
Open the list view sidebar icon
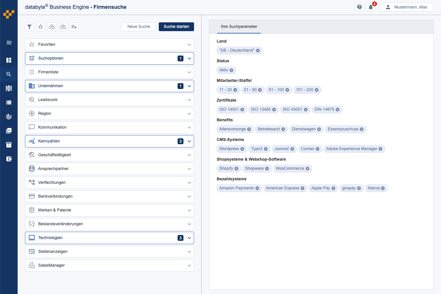(9, 103)
